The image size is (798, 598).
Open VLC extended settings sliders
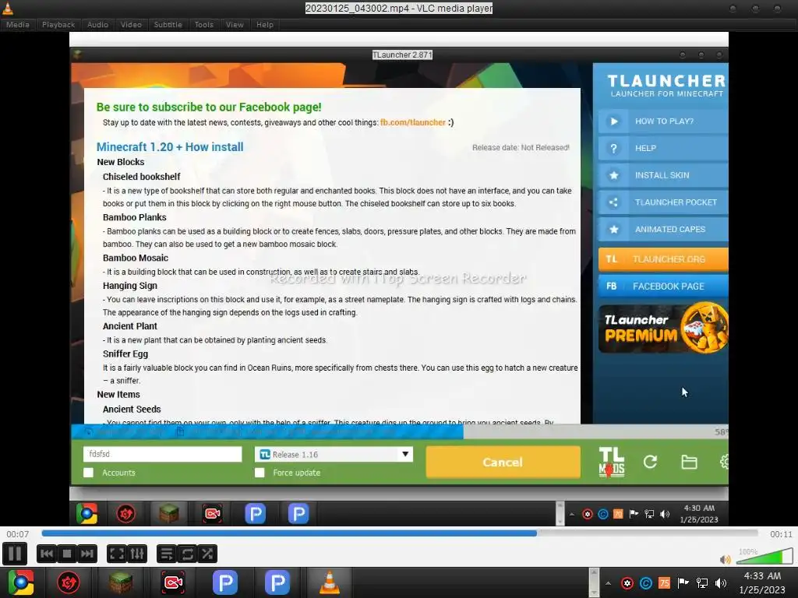pyautogui.click(x=137, y=554)
